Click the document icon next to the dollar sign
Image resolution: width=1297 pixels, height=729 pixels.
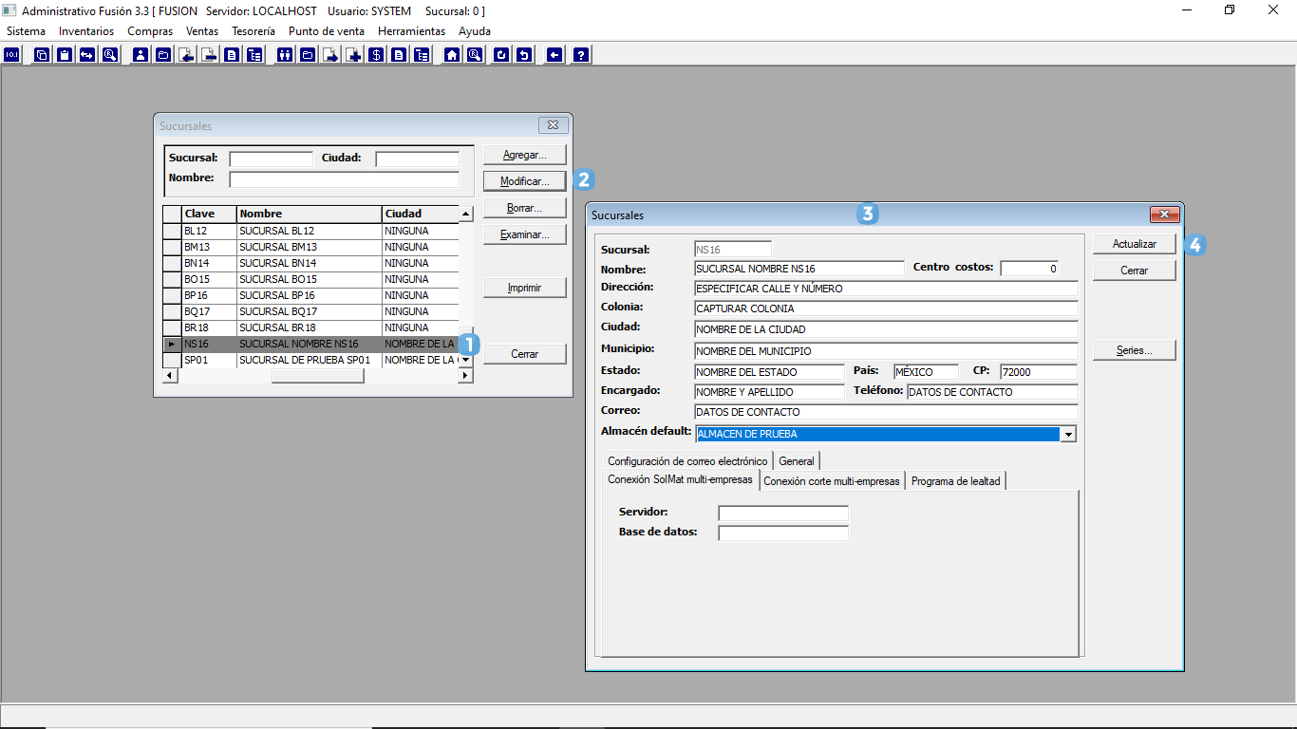pyautogui.click(x=399, y=55)
